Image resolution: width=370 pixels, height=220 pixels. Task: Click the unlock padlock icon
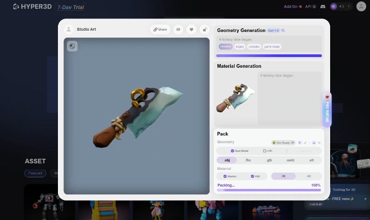coord(204,30)
